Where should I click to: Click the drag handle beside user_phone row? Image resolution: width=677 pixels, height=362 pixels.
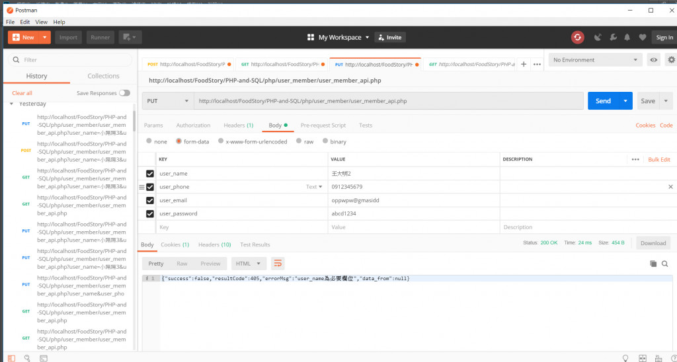(x=141, y=187)
